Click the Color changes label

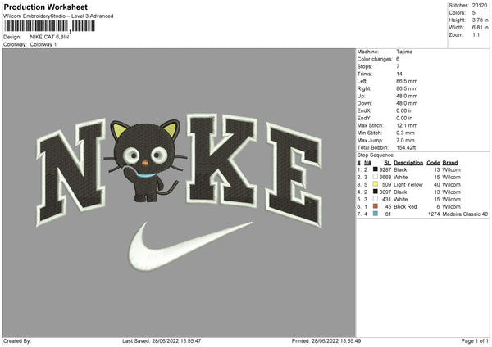coord(375,59)
